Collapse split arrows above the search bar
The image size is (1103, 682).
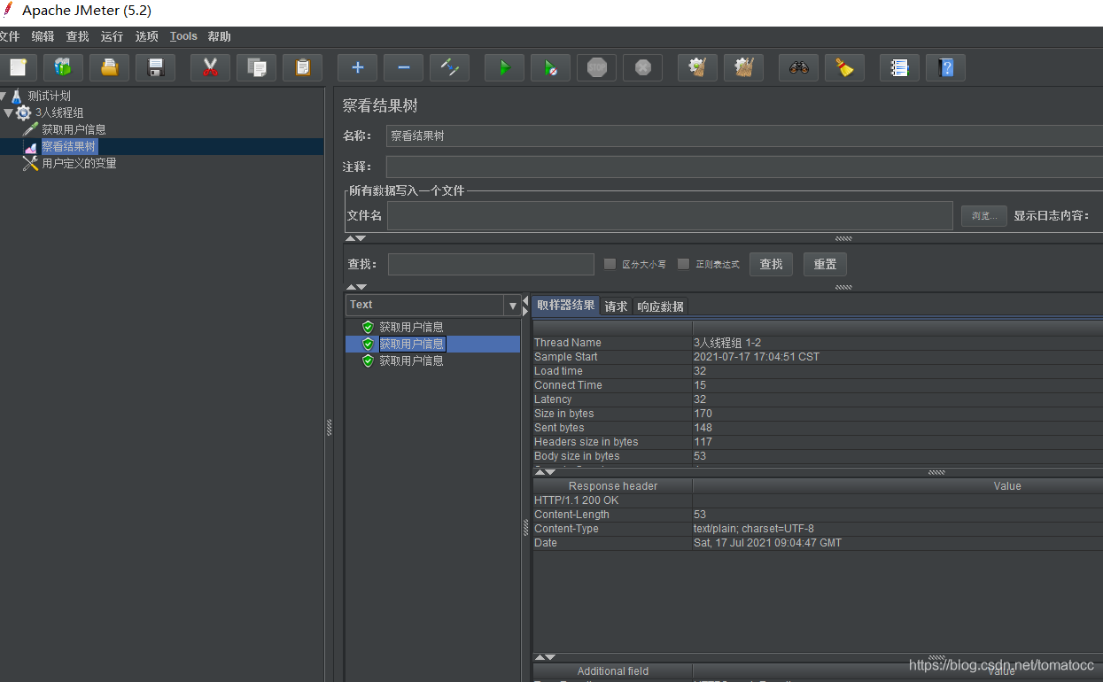pyautogui.click(x=355, y=238)
